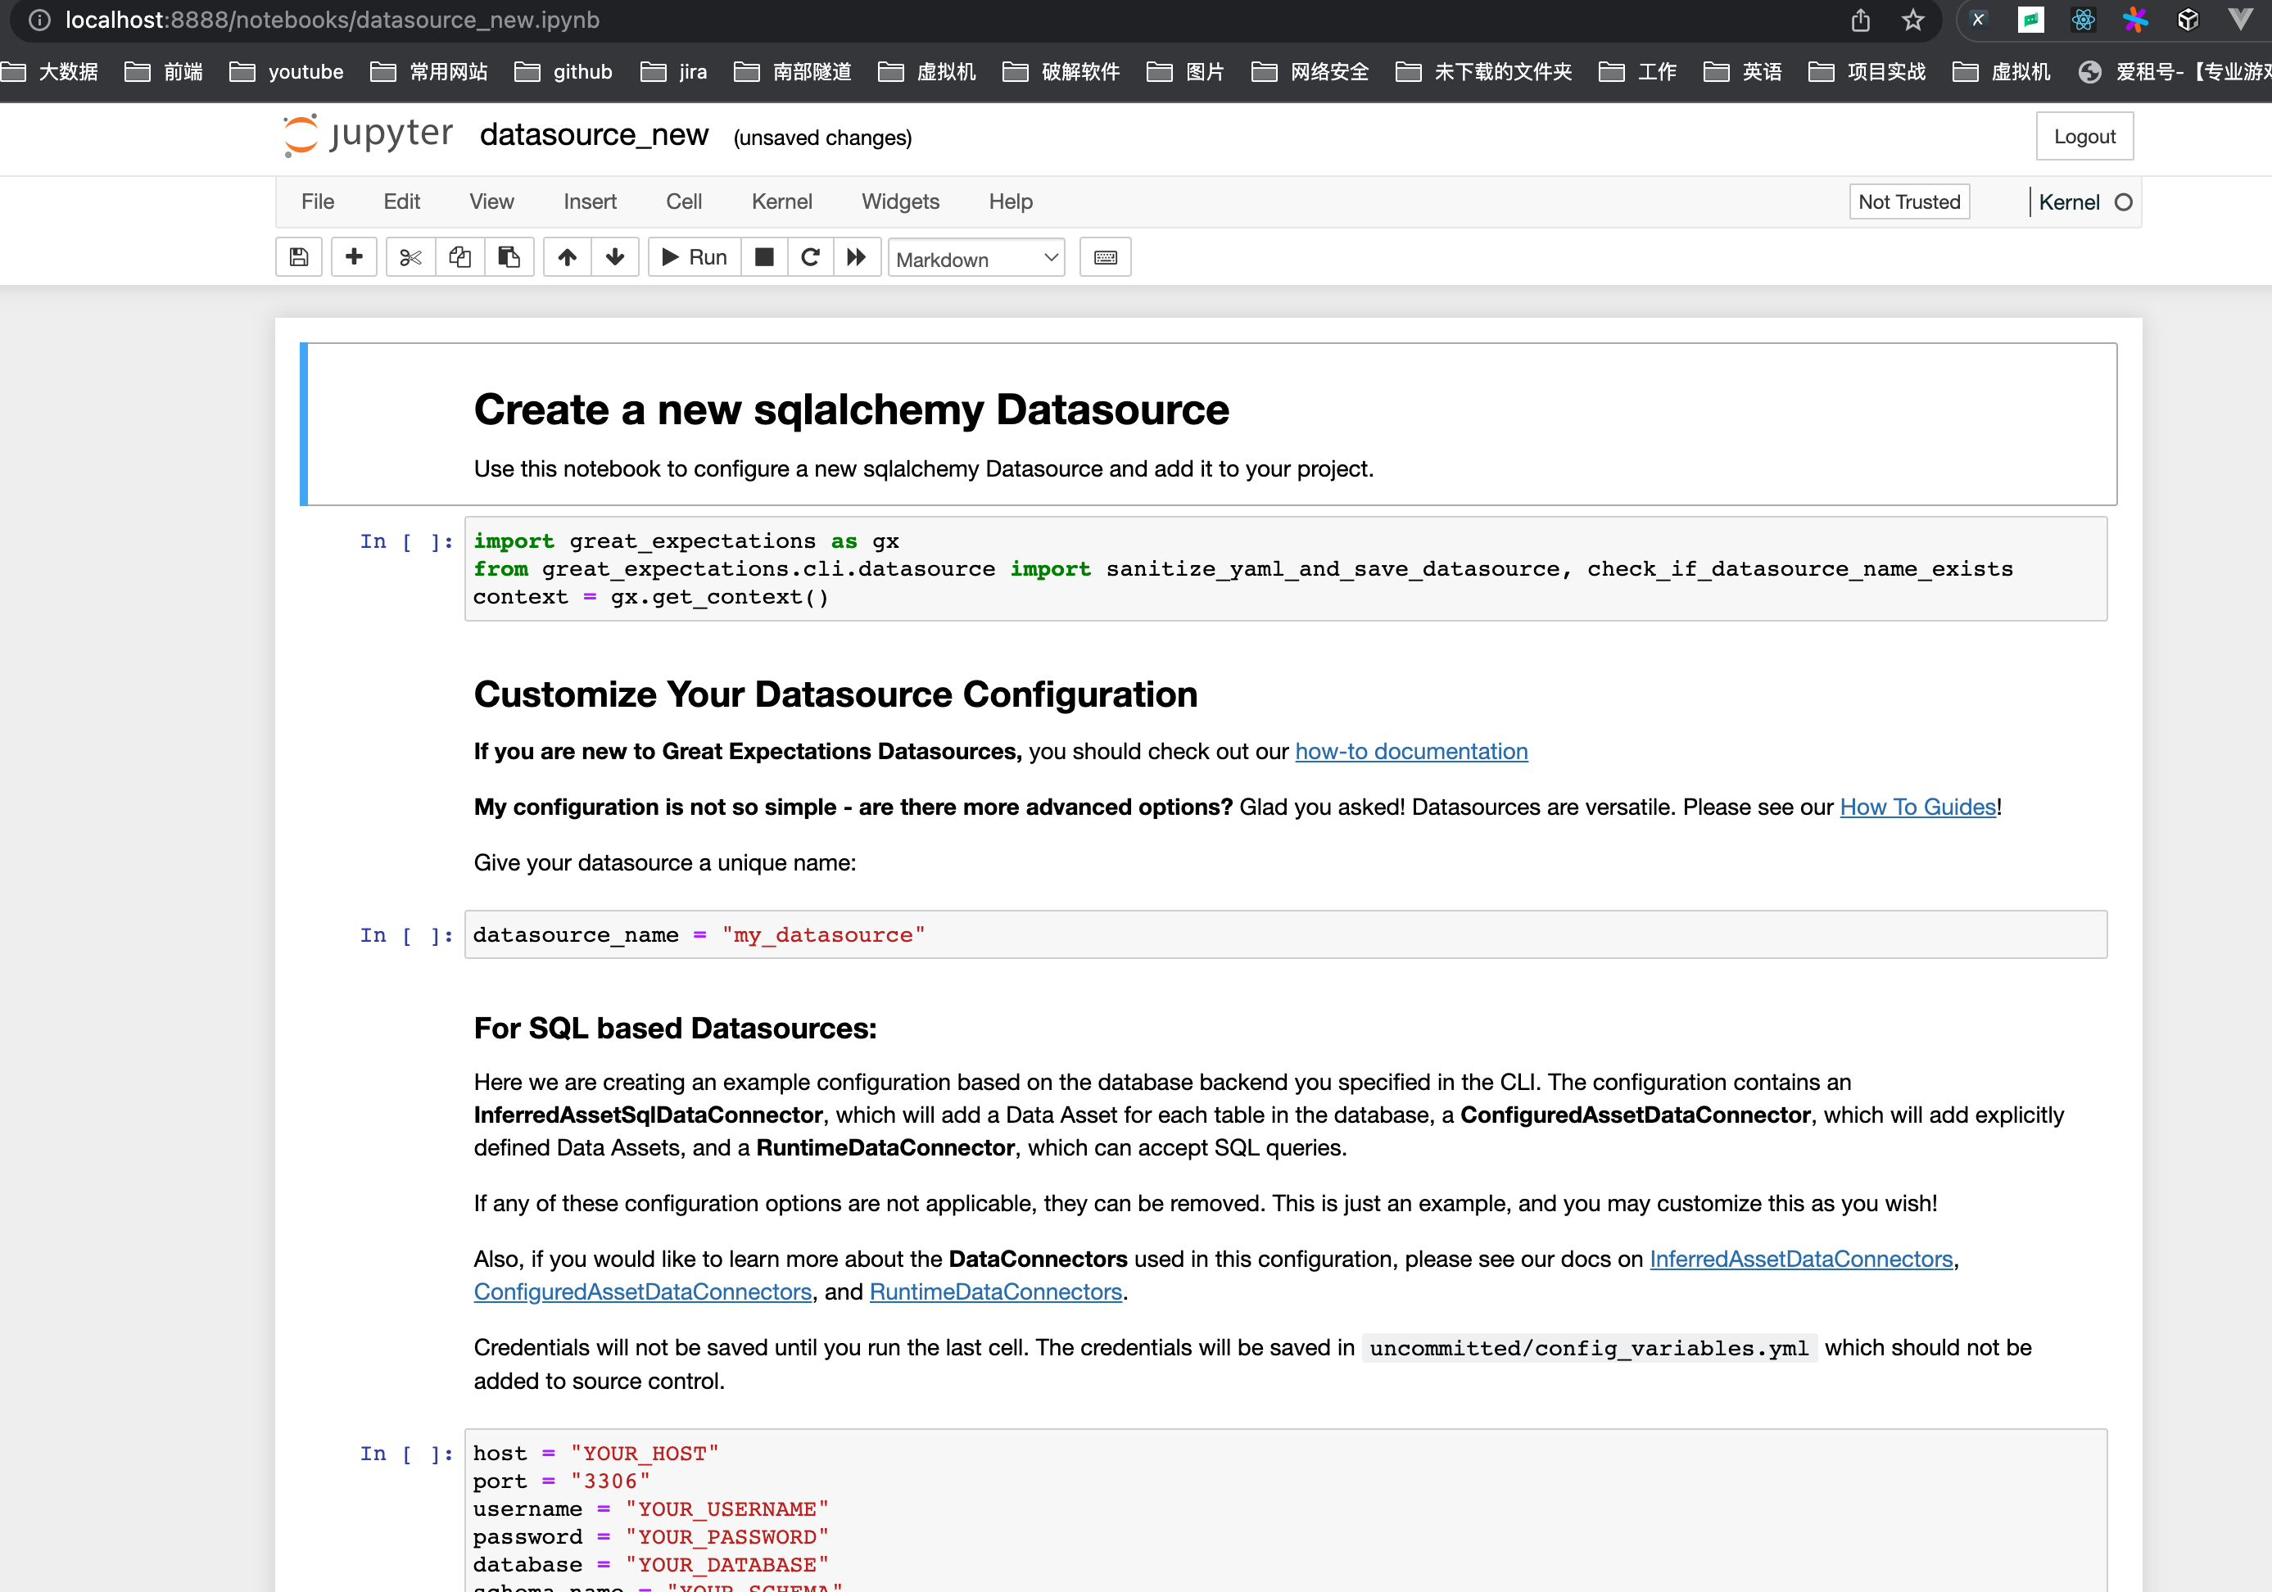
Task: Run the selected cell
Action: pos(695,257)
